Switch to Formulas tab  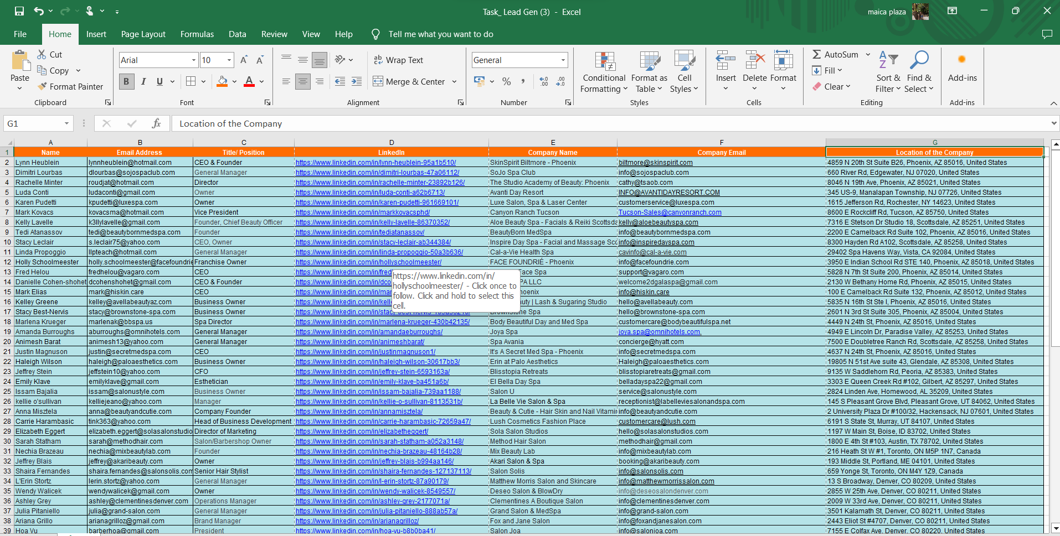[197, 34]
